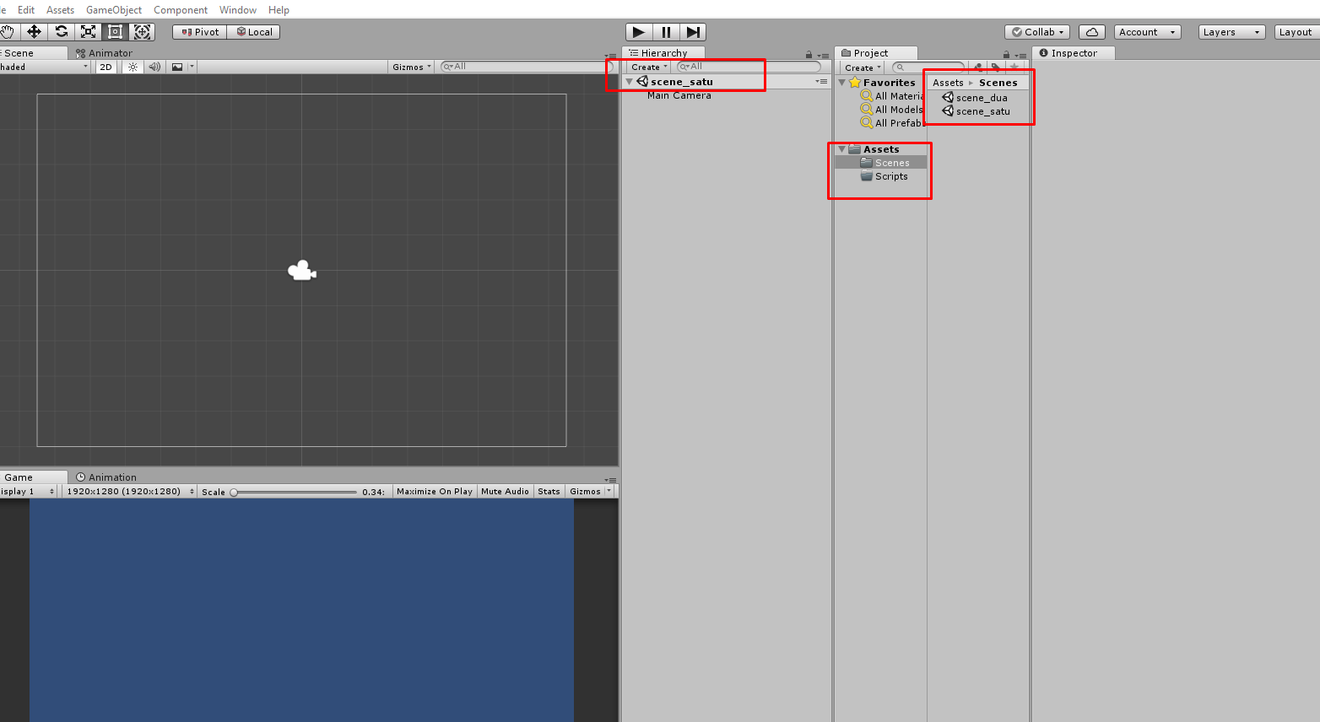1320x722 pixels.
Task: Select the Scale tool
Action: (89, 31)
